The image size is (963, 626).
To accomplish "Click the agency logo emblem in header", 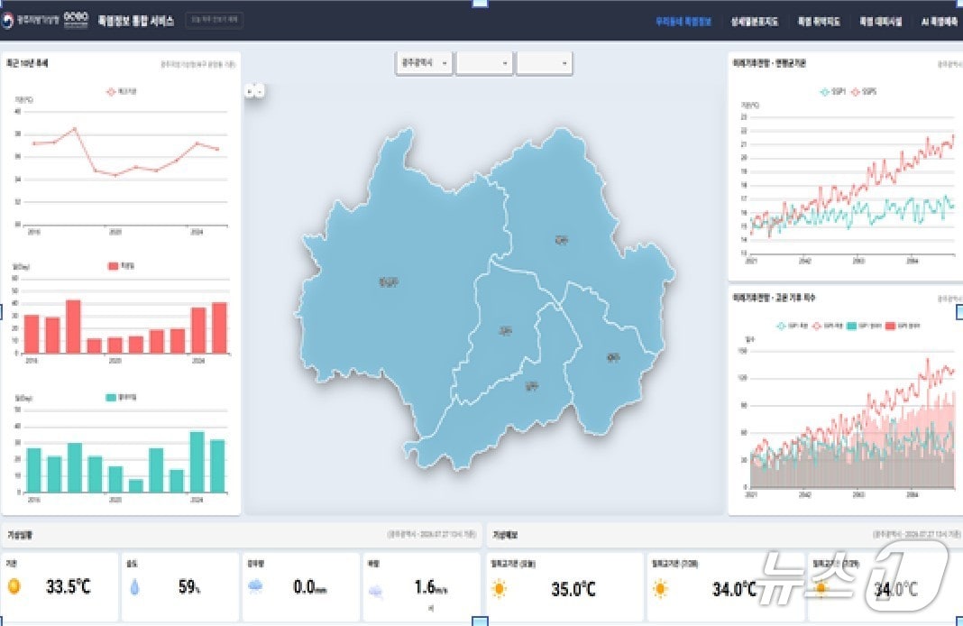I will click(7, 20).
